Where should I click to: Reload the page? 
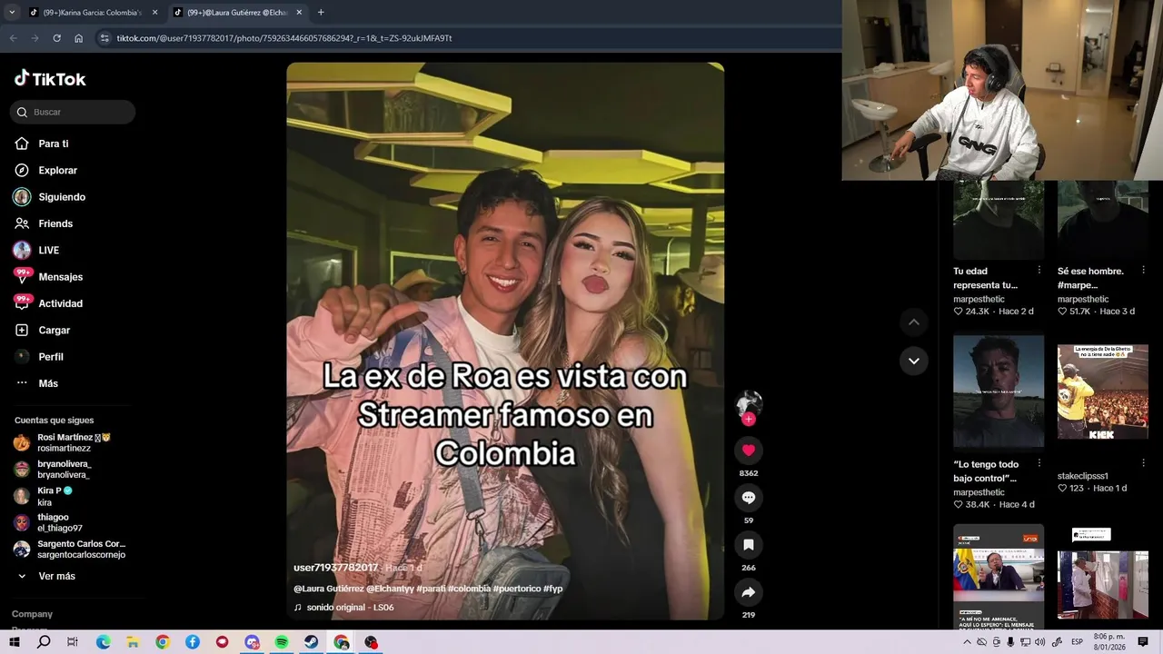point(56,38)
